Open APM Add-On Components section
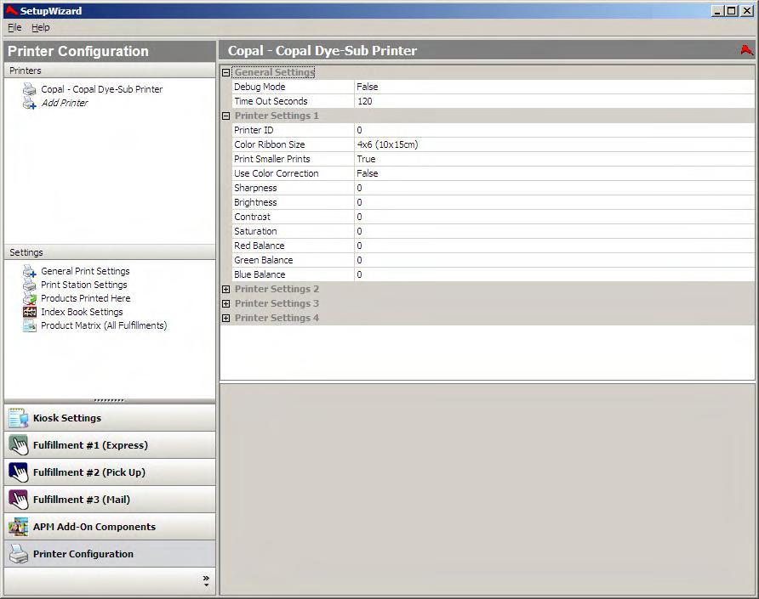Image resolution: width=759 pixels, height=599 pixels. pos(110,527)
